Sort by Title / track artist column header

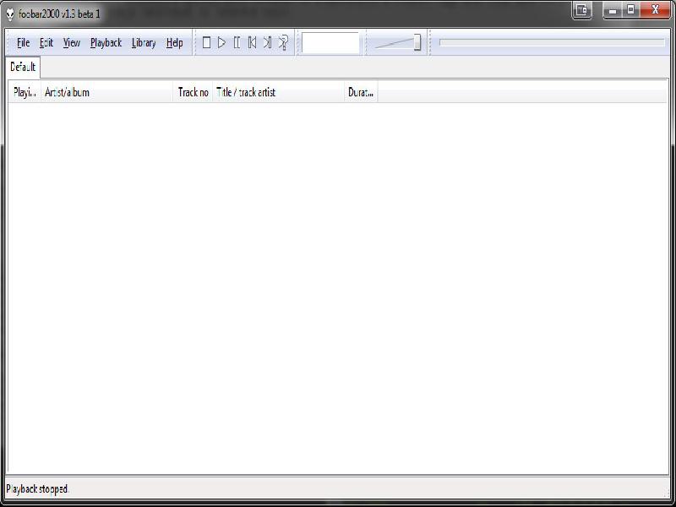click(279, 92)
